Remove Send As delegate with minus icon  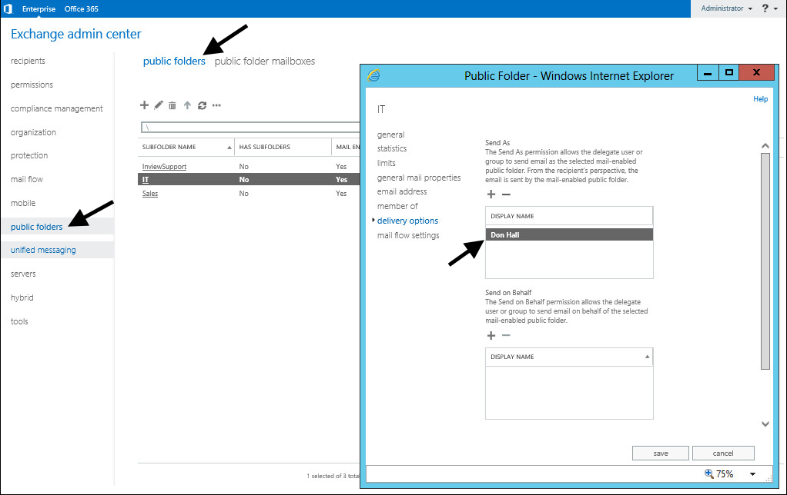pos(506,194)
